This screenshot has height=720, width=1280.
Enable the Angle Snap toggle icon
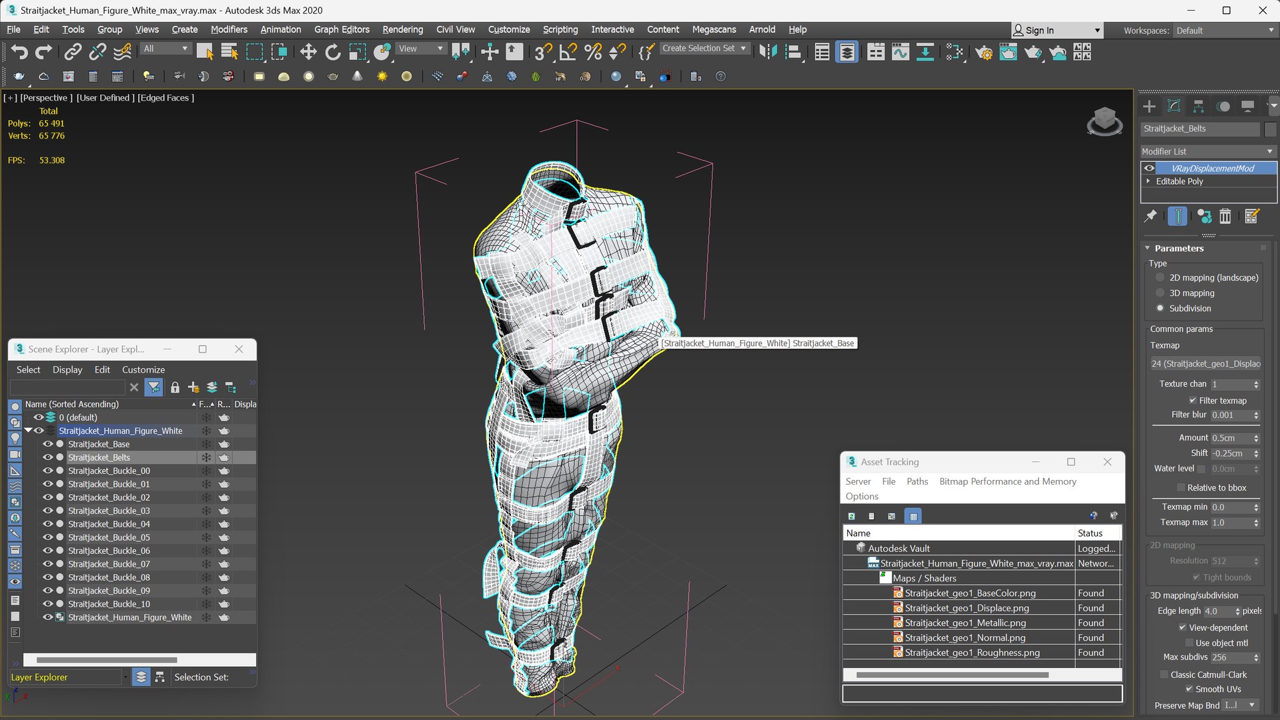(x=568, y=52)
